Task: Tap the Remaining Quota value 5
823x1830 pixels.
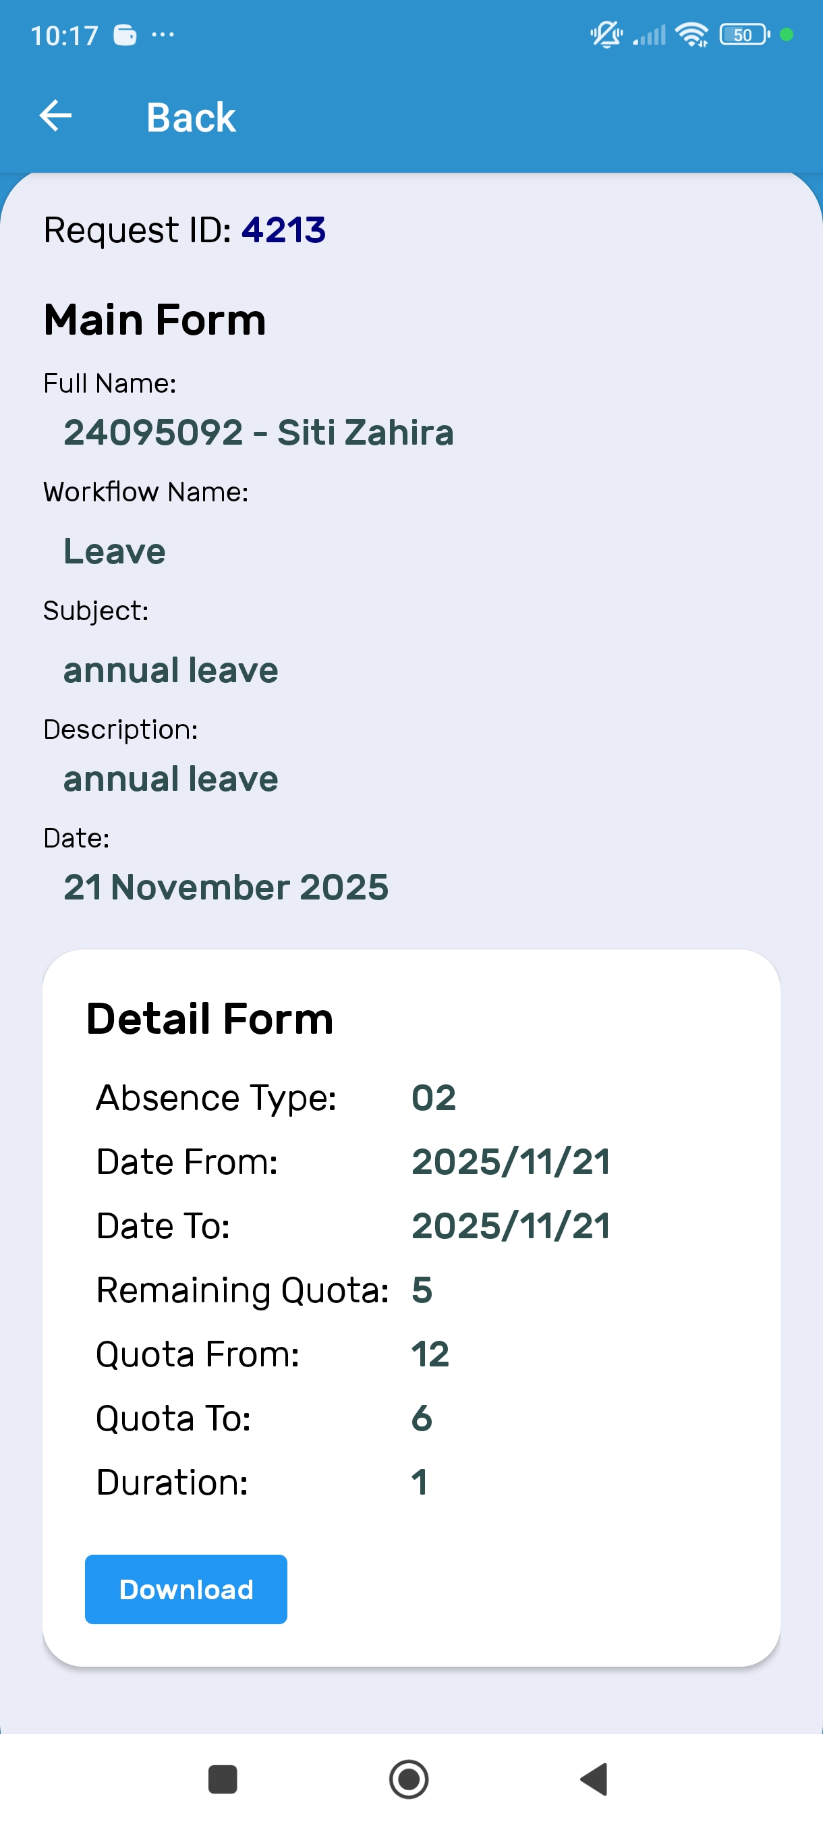Action: 422,1290
